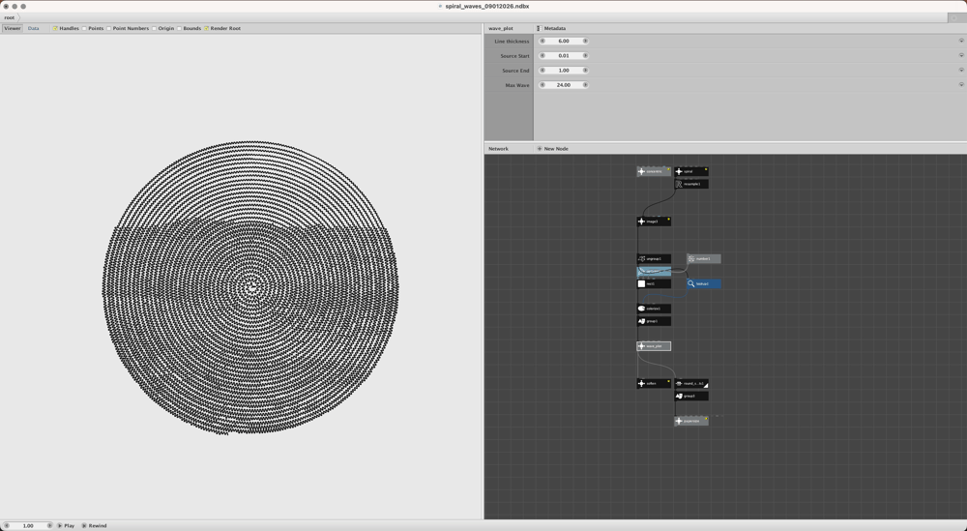Toggle the Handles checkbox
Image resolution: width=967 pixels, height=531 pixels.
[x=55, y=28]
